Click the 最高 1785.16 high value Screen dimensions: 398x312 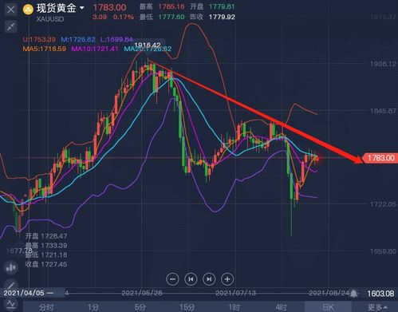tap(162, 6)
